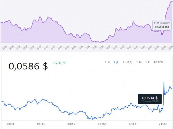The image size is (173, 129).
Task: Click the Cost: 0,053 tooltip
Action: [162, 25]
